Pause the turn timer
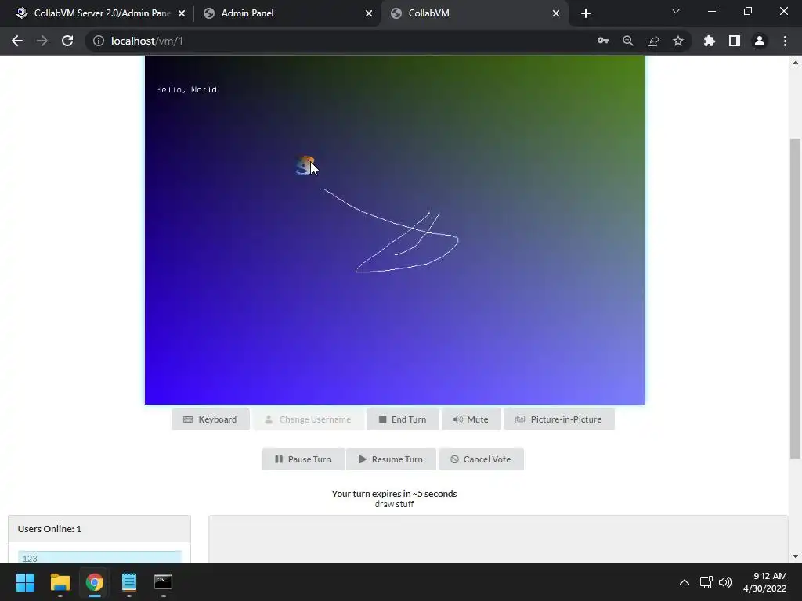 tap(303, 459)
